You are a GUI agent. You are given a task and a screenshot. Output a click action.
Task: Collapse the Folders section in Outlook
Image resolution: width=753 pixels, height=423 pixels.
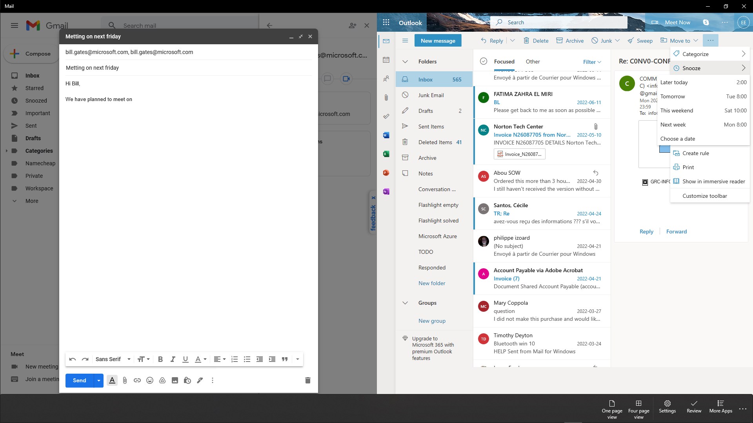click(405, 61)
